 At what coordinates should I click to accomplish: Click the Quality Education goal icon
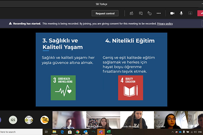131,88
